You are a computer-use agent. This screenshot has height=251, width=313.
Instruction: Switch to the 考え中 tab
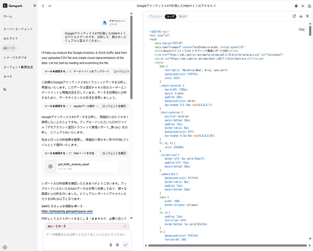pyautogui.click(x=183, y=16)
